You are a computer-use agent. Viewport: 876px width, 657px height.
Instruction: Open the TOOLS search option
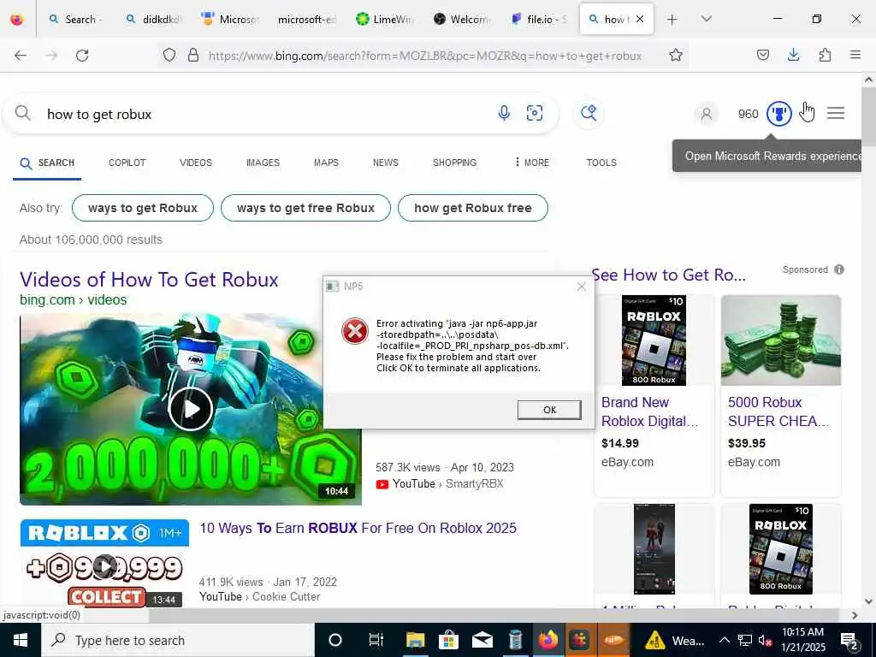pyautogui.click(x=601, y=163)
